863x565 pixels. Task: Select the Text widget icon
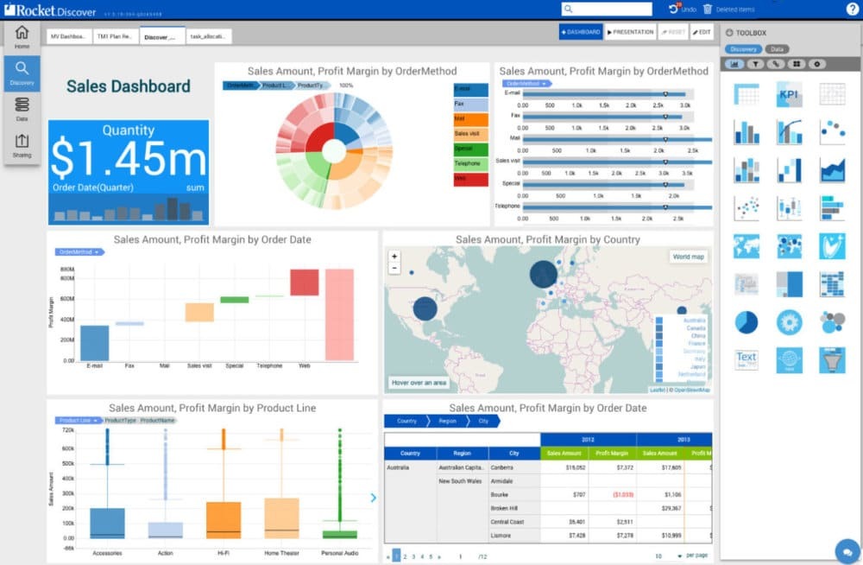746,359
